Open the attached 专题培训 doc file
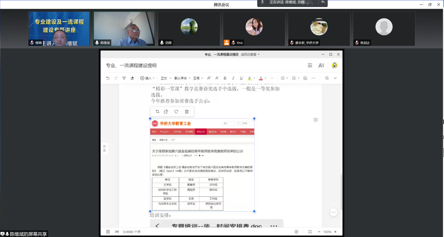444x237 pixels. pos(217,226)
